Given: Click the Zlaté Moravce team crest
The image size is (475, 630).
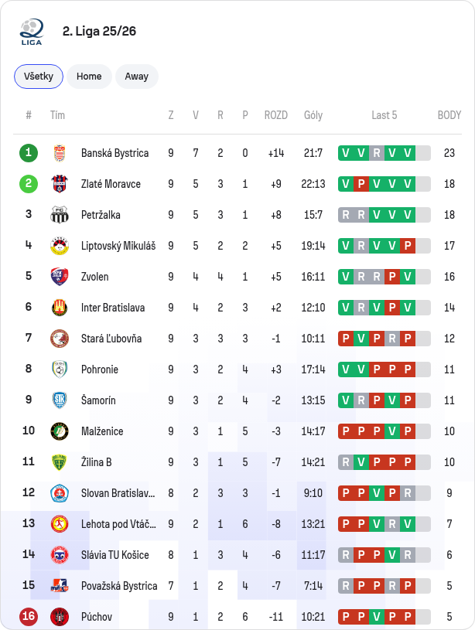Looking at the screenshot, I should pos(60,184).
